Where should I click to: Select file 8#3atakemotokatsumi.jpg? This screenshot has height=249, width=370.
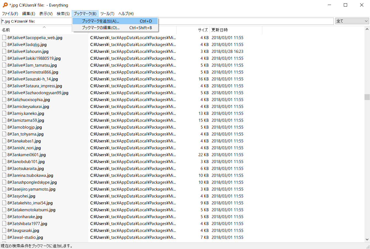(31, 210)
